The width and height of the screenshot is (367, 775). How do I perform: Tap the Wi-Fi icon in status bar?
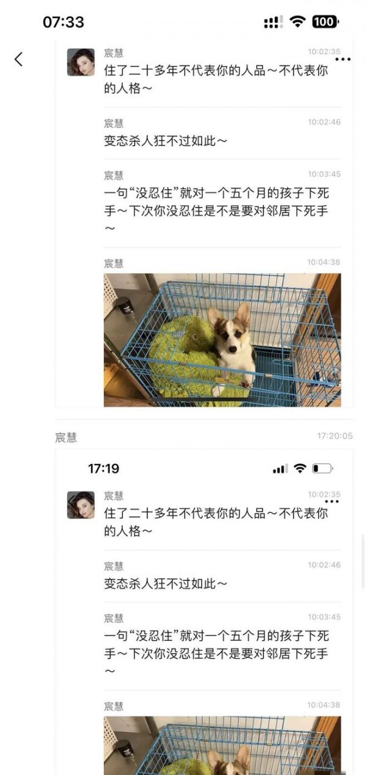point(298,22)
